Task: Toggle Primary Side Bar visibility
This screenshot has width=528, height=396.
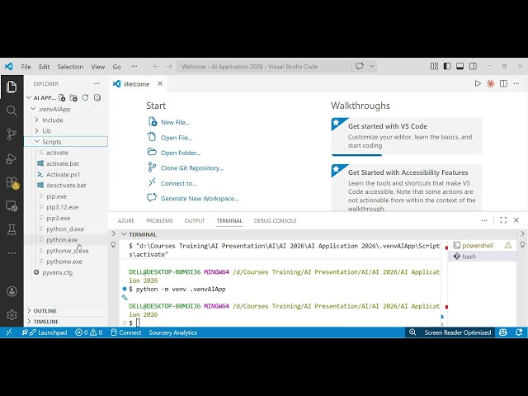Action: click(447, 66)
